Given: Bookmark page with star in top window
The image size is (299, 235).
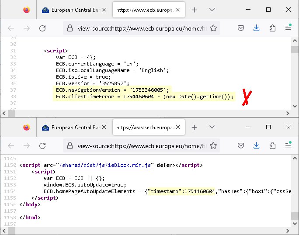Looking at the screenshot, I should click(213, 28).
